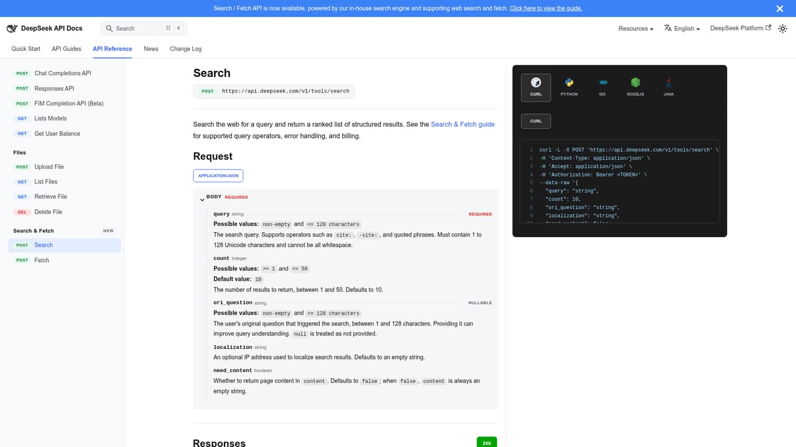Go to the News tab
This screenshot has width=796, height=447.
coord(151,48)
